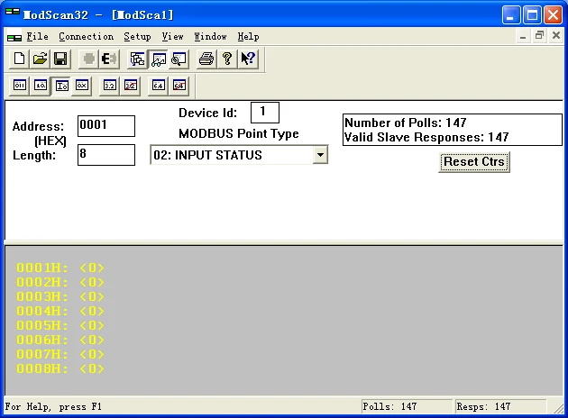This screenshot has height=418, width=568.
Task: Choose 32-bit floating point format icon (3.2)
Action: click(x=109, y=86)
